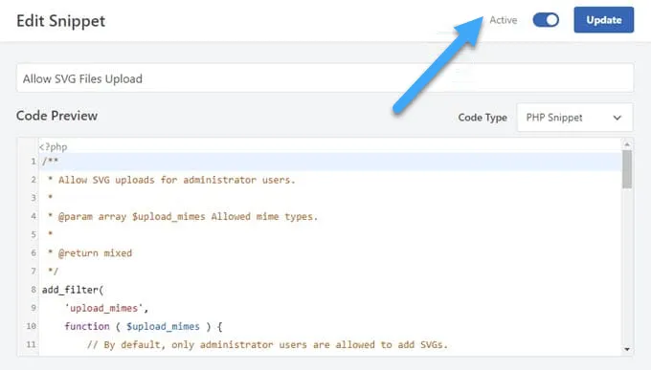Click the code editor scroll down arrow
Screen dimensions: 651x370
point(627,349)
